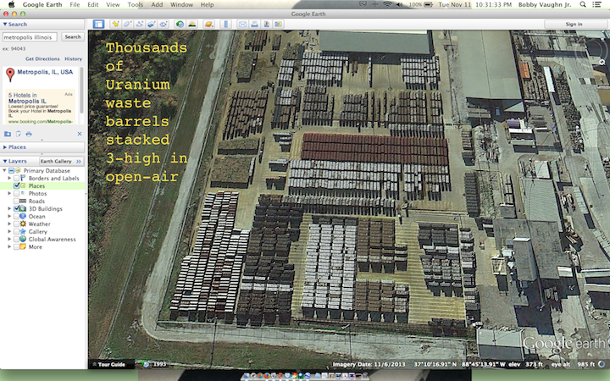
Task: Collapse the Primary Database tree
Action: point(4,171)
